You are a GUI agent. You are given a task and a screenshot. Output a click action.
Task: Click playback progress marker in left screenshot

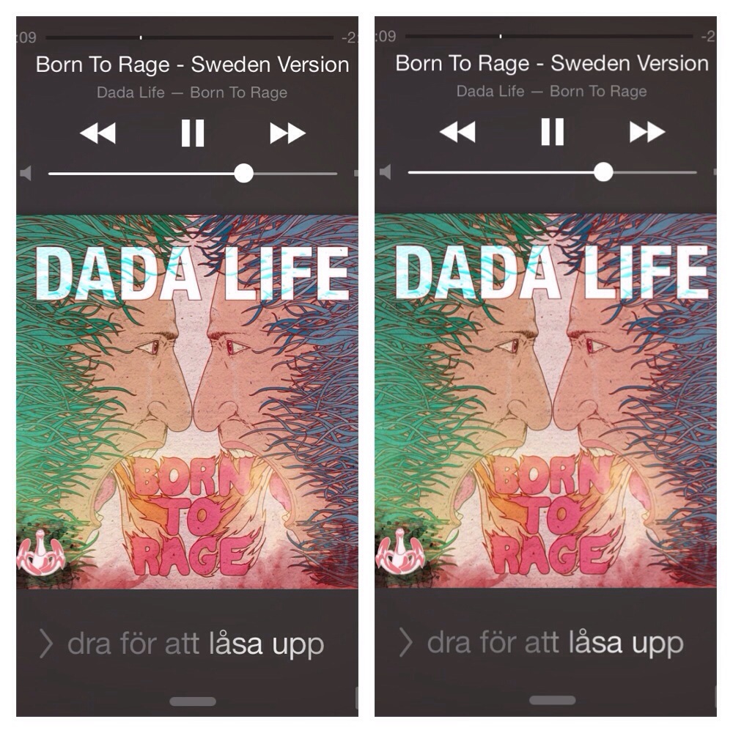click(141, 37)
